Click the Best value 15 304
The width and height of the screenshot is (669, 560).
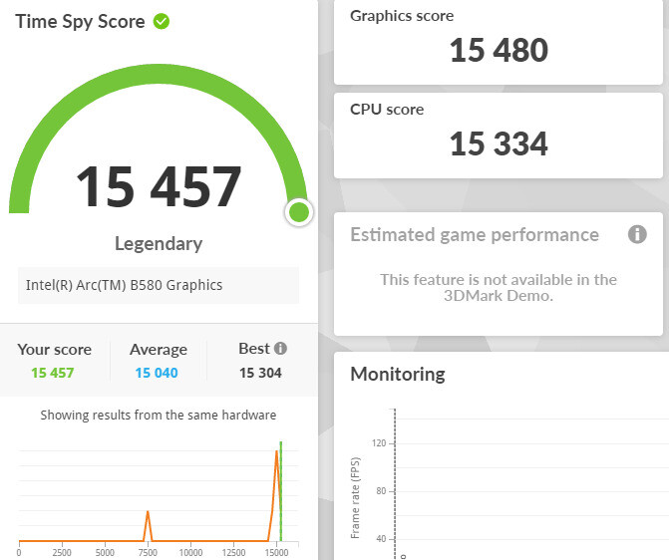tap(260, 373)
